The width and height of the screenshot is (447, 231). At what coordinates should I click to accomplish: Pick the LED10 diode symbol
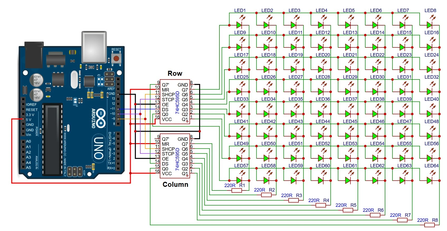pyautogui.click(x=266, y=47)
